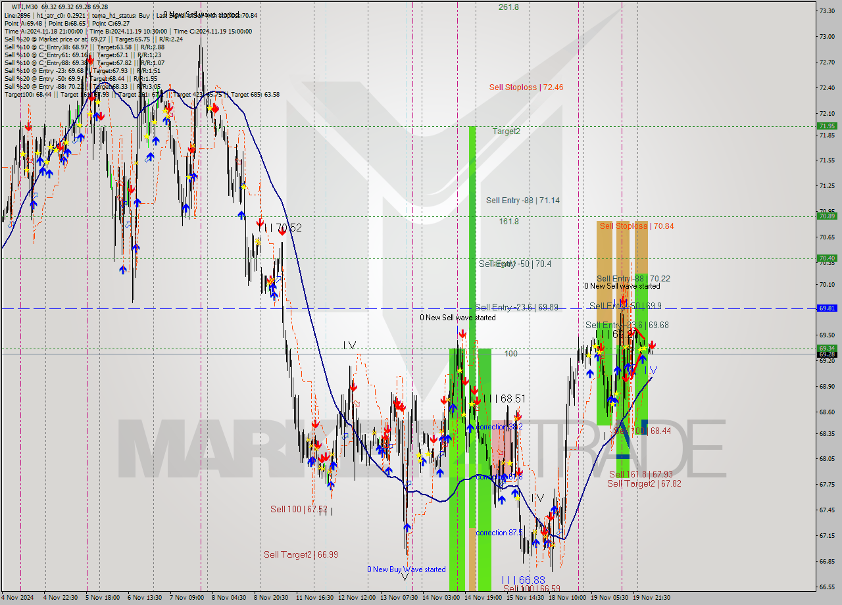Select the '4 Nov 2024' time axis label
The image size is (842, 605).
18,598
